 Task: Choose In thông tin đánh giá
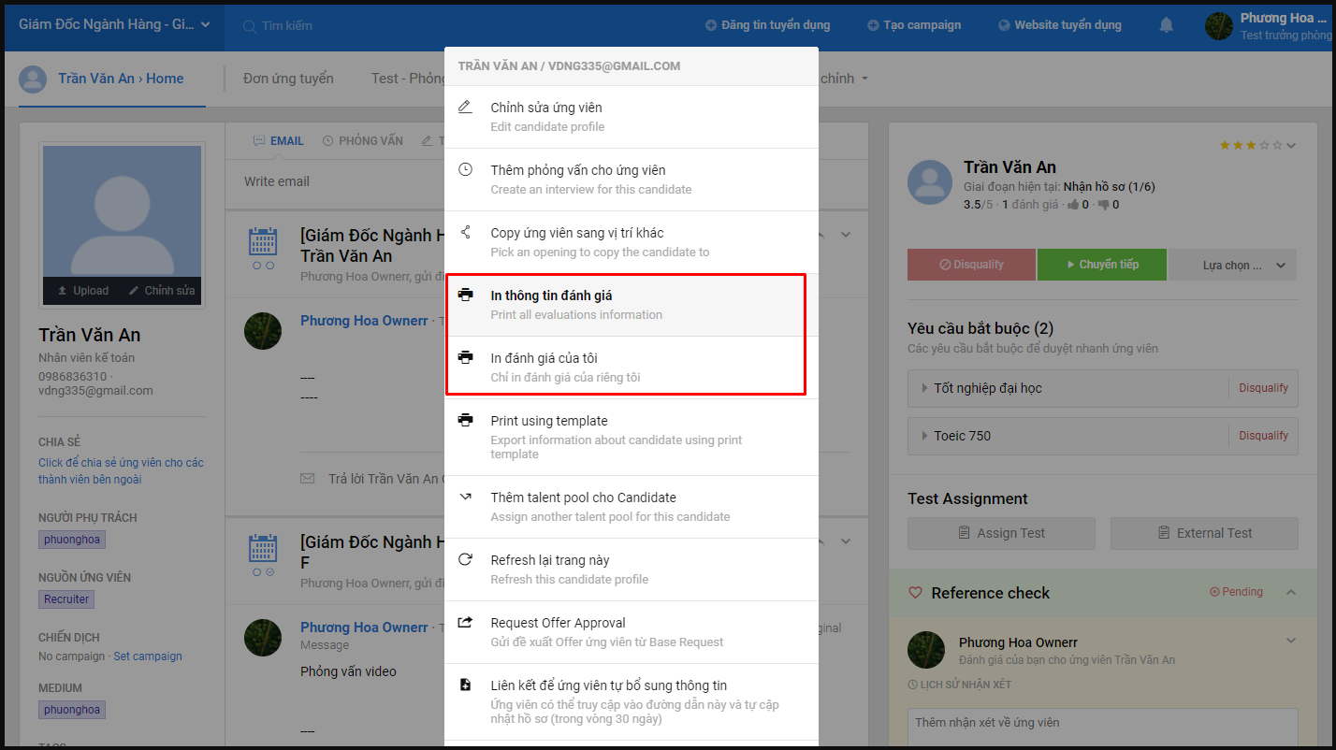[x=632, y=305]
